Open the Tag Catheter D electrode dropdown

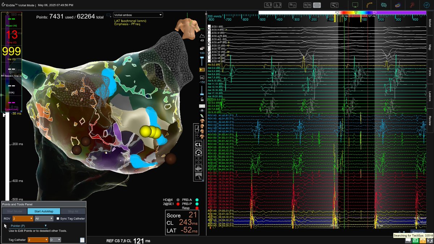tap(55, 240)
